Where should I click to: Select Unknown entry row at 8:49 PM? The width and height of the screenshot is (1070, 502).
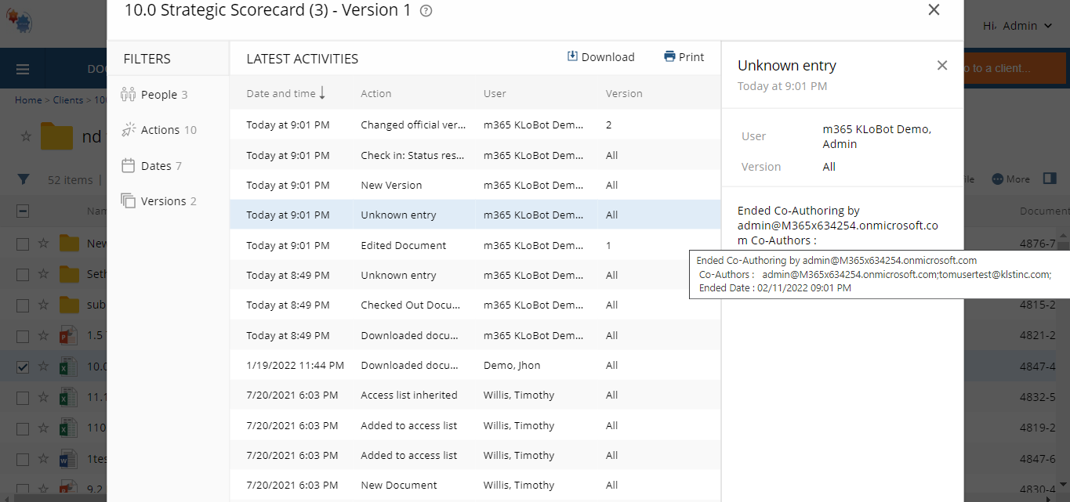(475, 275)
